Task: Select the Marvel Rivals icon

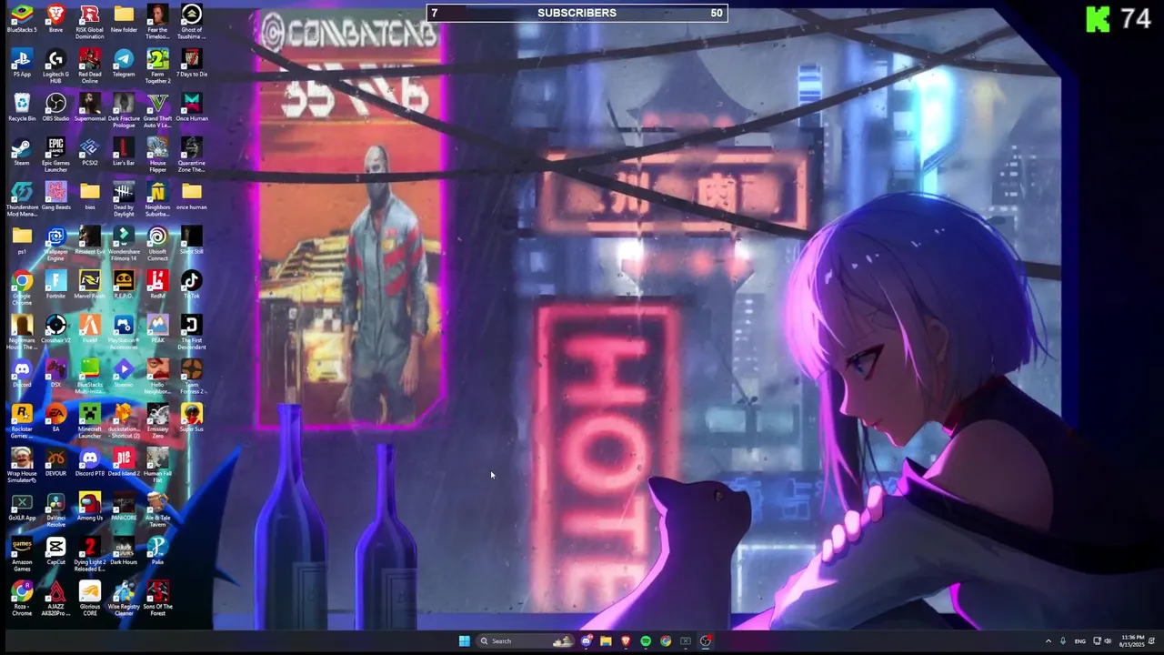Action: 89,286
